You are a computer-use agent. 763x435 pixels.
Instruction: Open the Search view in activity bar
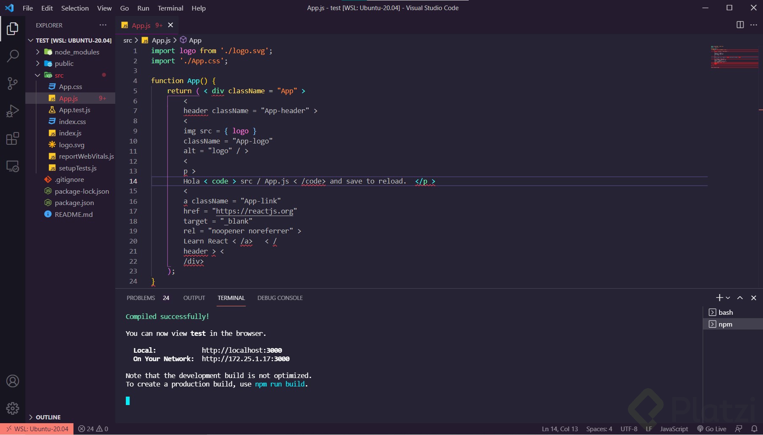[13, 56]
